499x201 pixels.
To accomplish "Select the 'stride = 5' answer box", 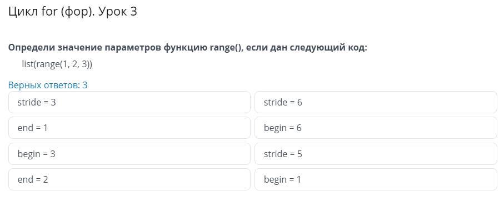I will [376, 154].
